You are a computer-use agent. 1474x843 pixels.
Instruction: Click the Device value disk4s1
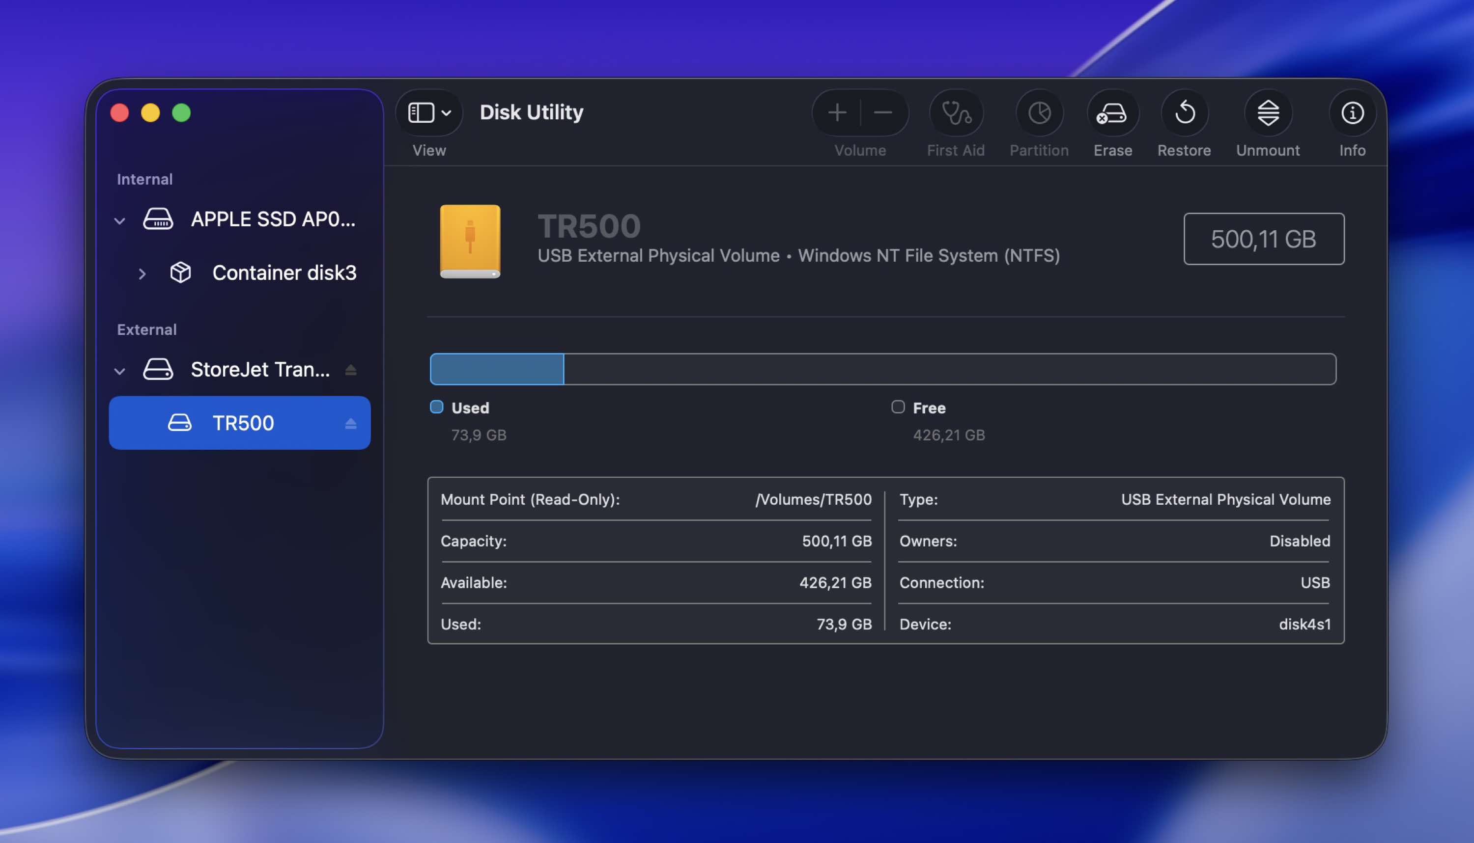click(x=1305, y=624)
